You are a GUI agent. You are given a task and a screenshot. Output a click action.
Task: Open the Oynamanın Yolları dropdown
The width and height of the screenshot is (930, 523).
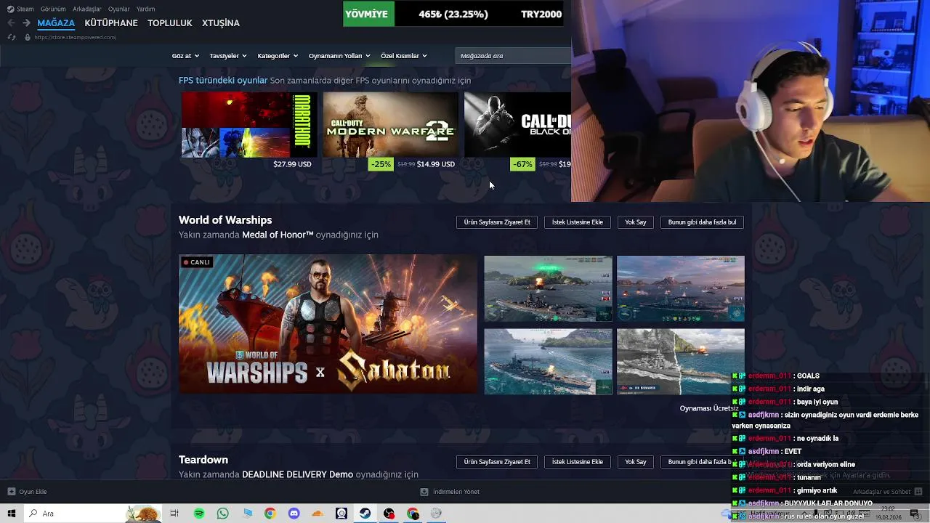[339, 56]
